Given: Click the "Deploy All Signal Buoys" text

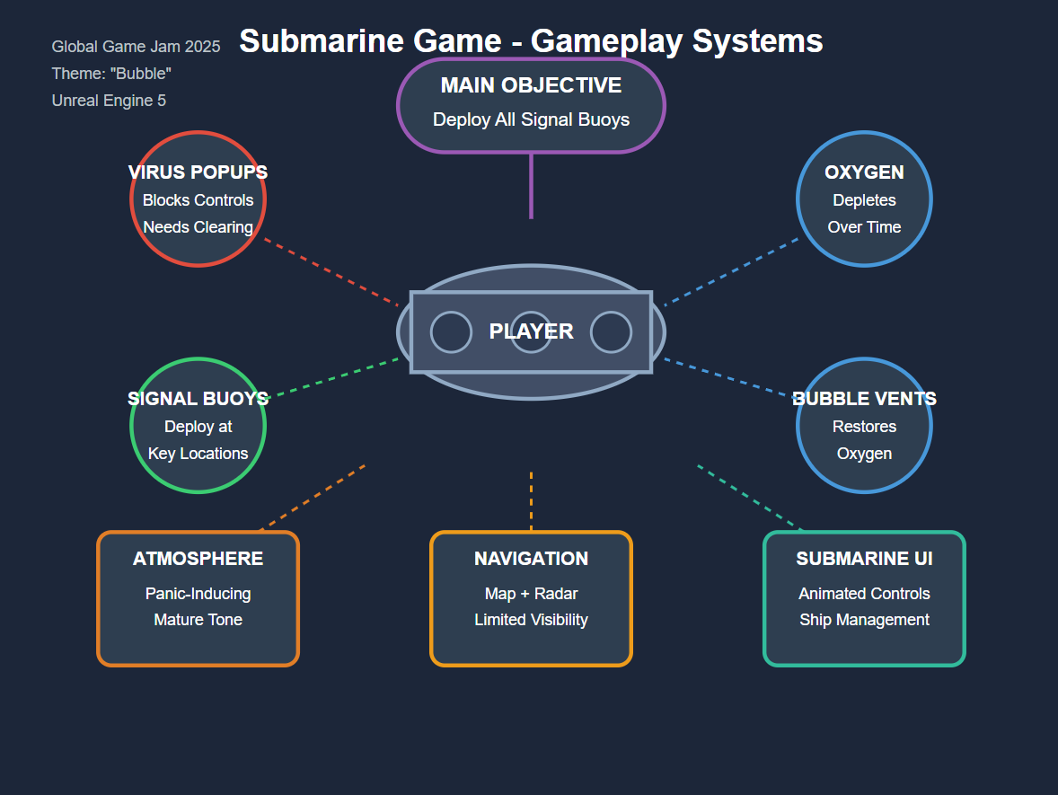Looking at the screenshot, I should click(x=531, y=119).
